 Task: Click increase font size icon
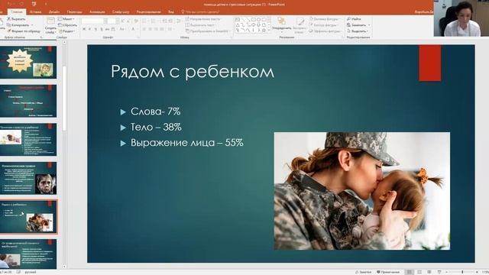point(123,21)
